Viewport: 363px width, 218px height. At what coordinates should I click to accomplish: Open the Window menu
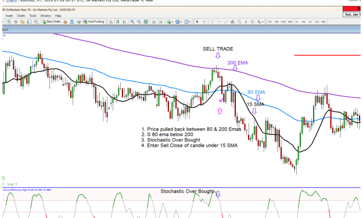[45, 16]
